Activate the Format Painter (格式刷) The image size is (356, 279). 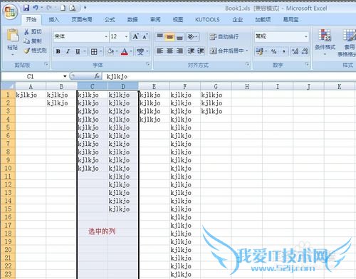[x=35, y=51]
